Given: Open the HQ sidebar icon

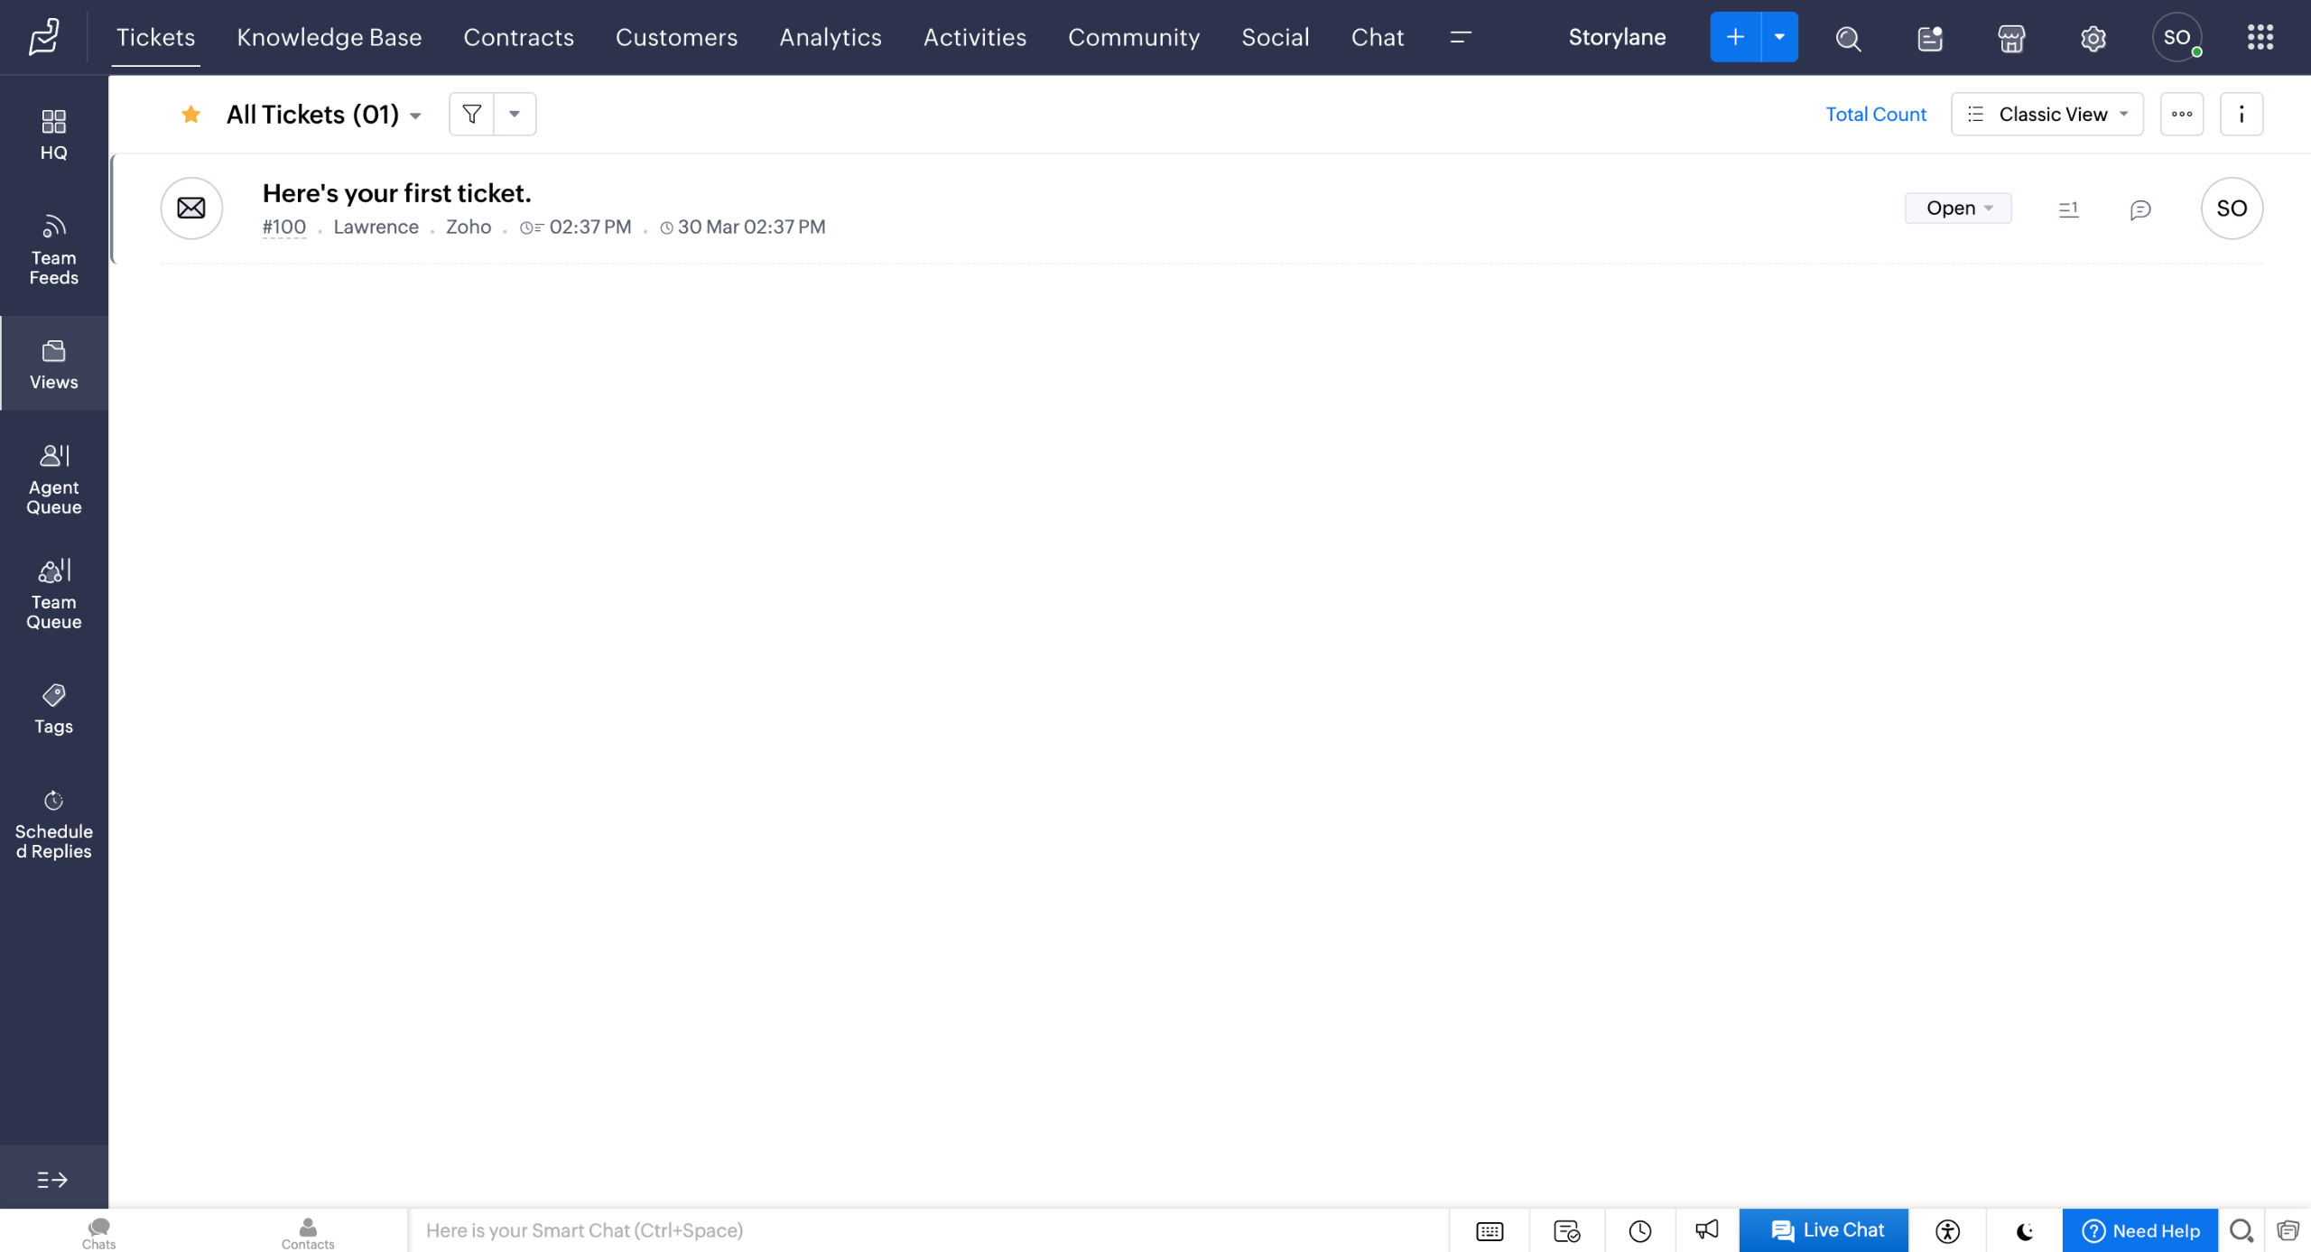Looking at the screenshot, I should (x=53, y=134).
